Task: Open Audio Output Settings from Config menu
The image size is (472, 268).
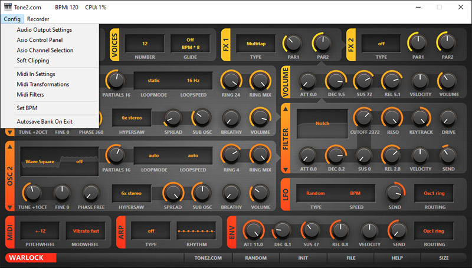Action: (44, 29)
